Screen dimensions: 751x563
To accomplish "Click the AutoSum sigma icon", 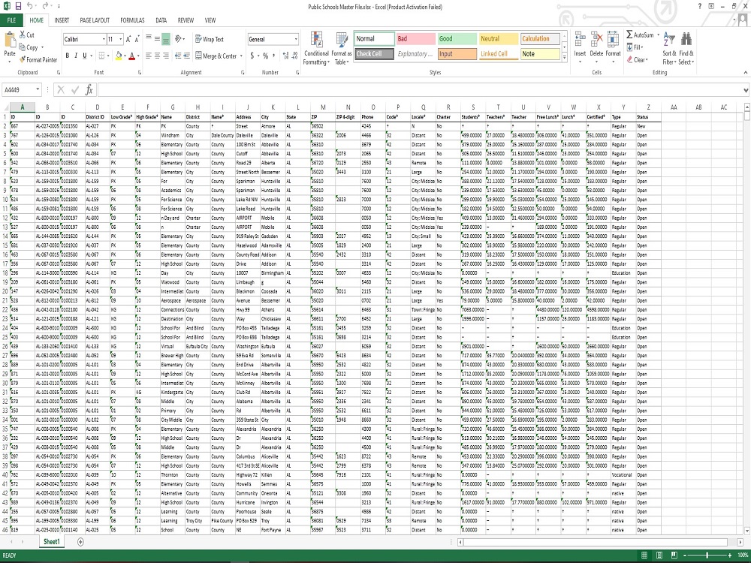I will [x=629, y=35].
